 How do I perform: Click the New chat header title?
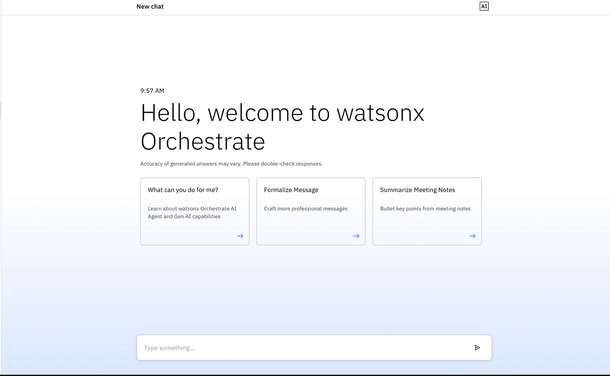coord(150,7)
